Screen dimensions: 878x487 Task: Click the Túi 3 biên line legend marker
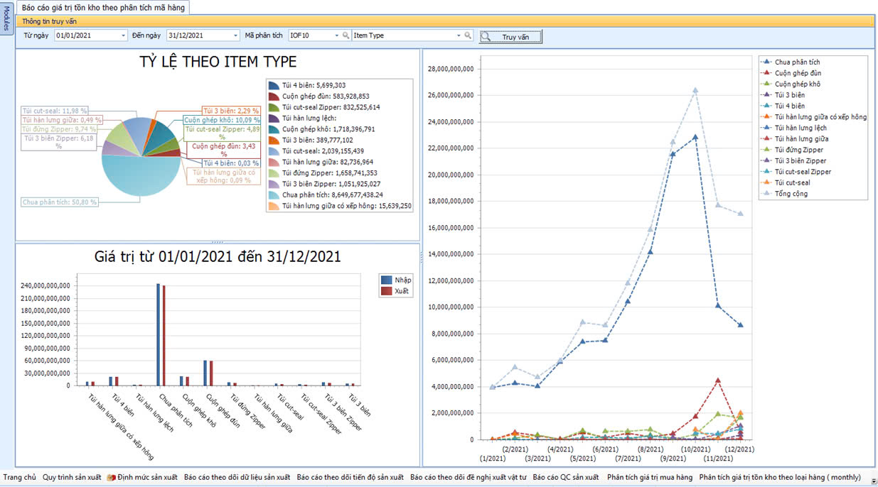click(x=766, y=95)
